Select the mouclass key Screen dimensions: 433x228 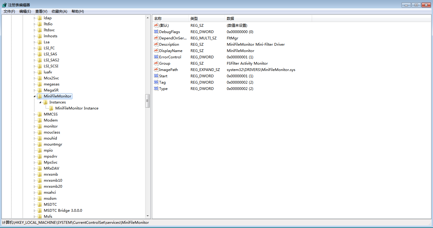52,132
